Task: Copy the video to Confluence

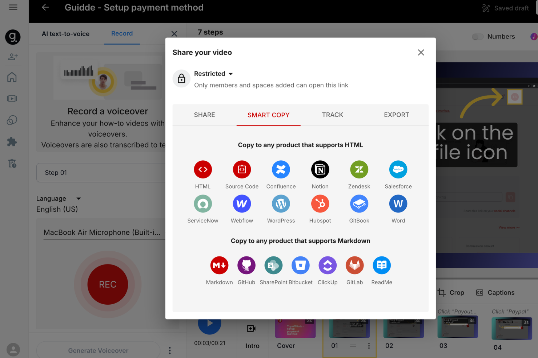Action: (281, 169)
